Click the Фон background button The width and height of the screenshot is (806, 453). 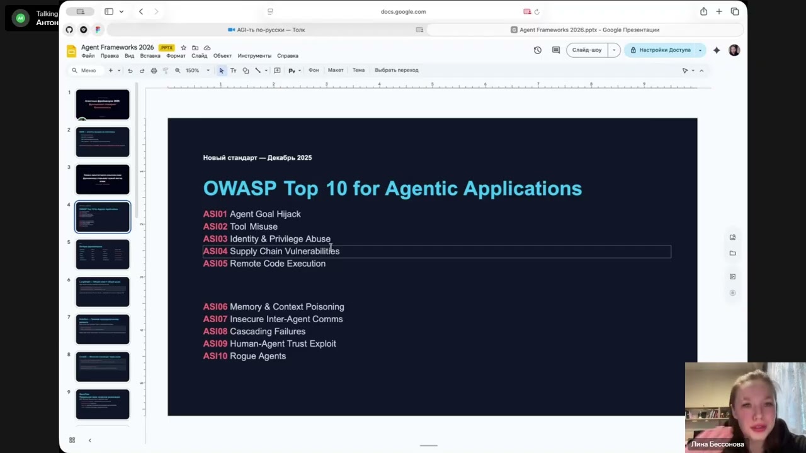pyautogui.click(x=314, y=70)
